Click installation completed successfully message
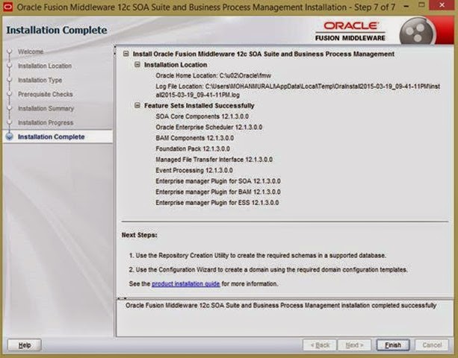 pos(281,306)
